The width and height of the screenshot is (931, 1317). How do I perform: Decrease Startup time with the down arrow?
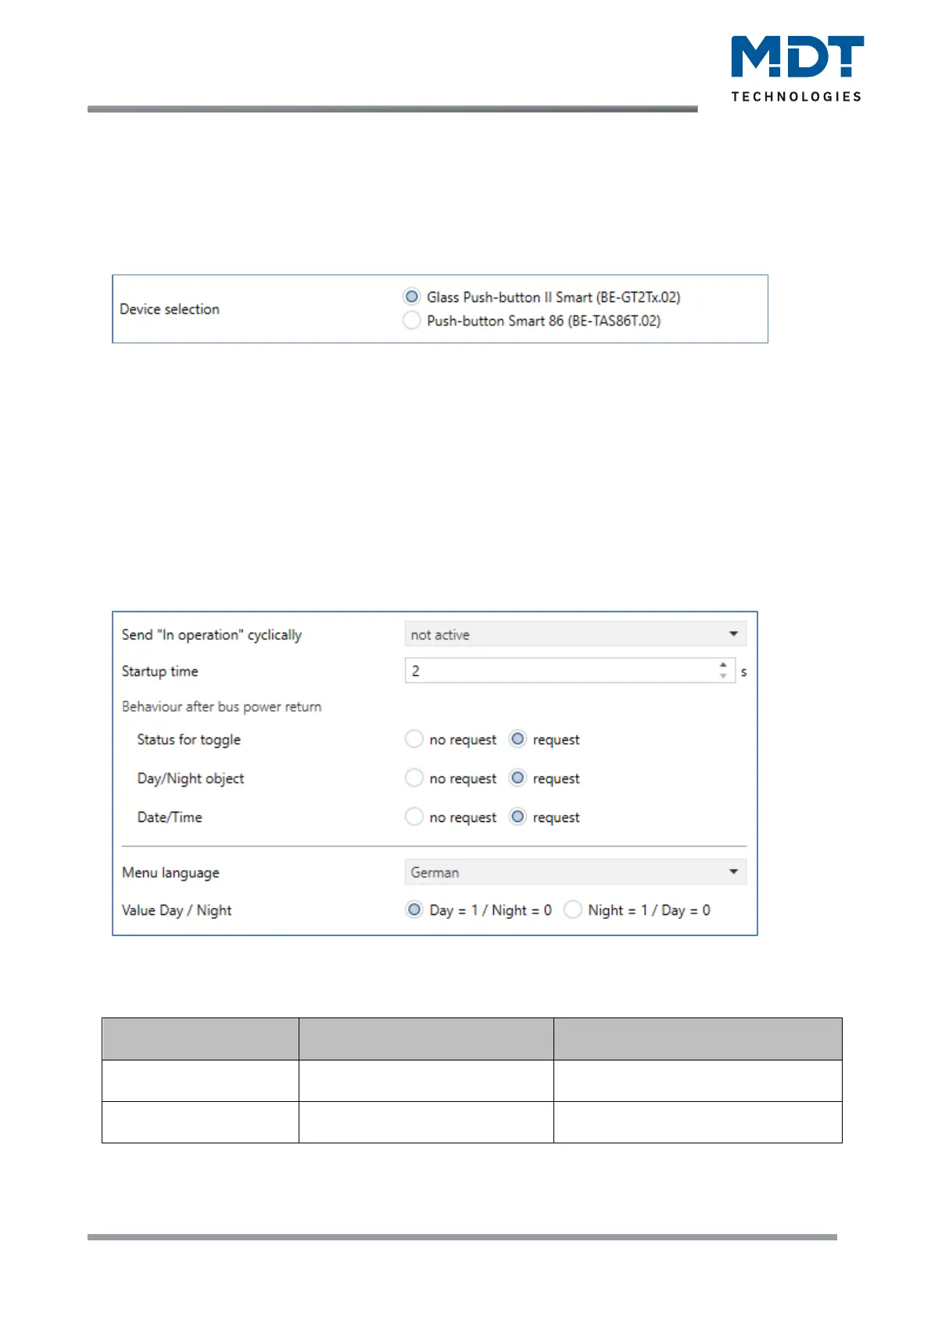(723, 676)
